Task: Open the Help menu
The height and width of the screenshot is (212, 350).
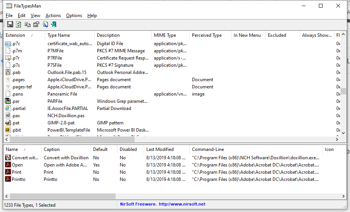Action: (x=92, y=16)
